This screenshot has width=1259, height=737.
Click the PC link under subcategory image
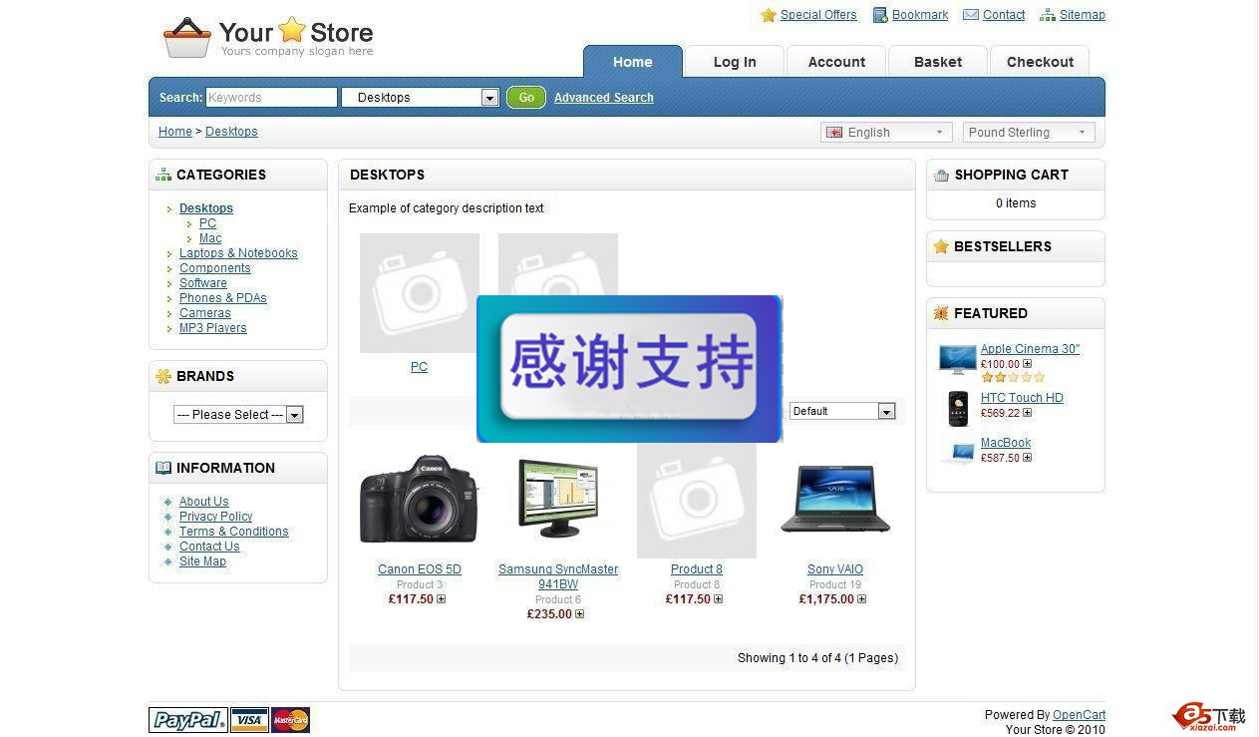pos(419,367)
